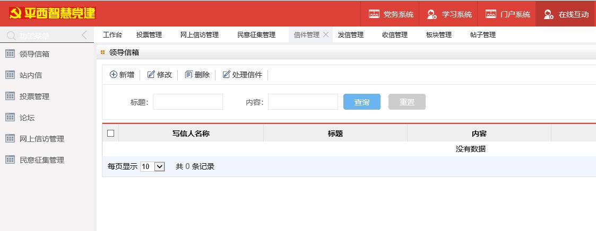596x231 pixels.
Task: Open the 民意征集管理 tab
Action: click(x=256, y=35)
